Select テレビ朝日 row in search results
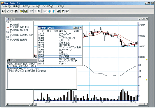 coord(60,57)
